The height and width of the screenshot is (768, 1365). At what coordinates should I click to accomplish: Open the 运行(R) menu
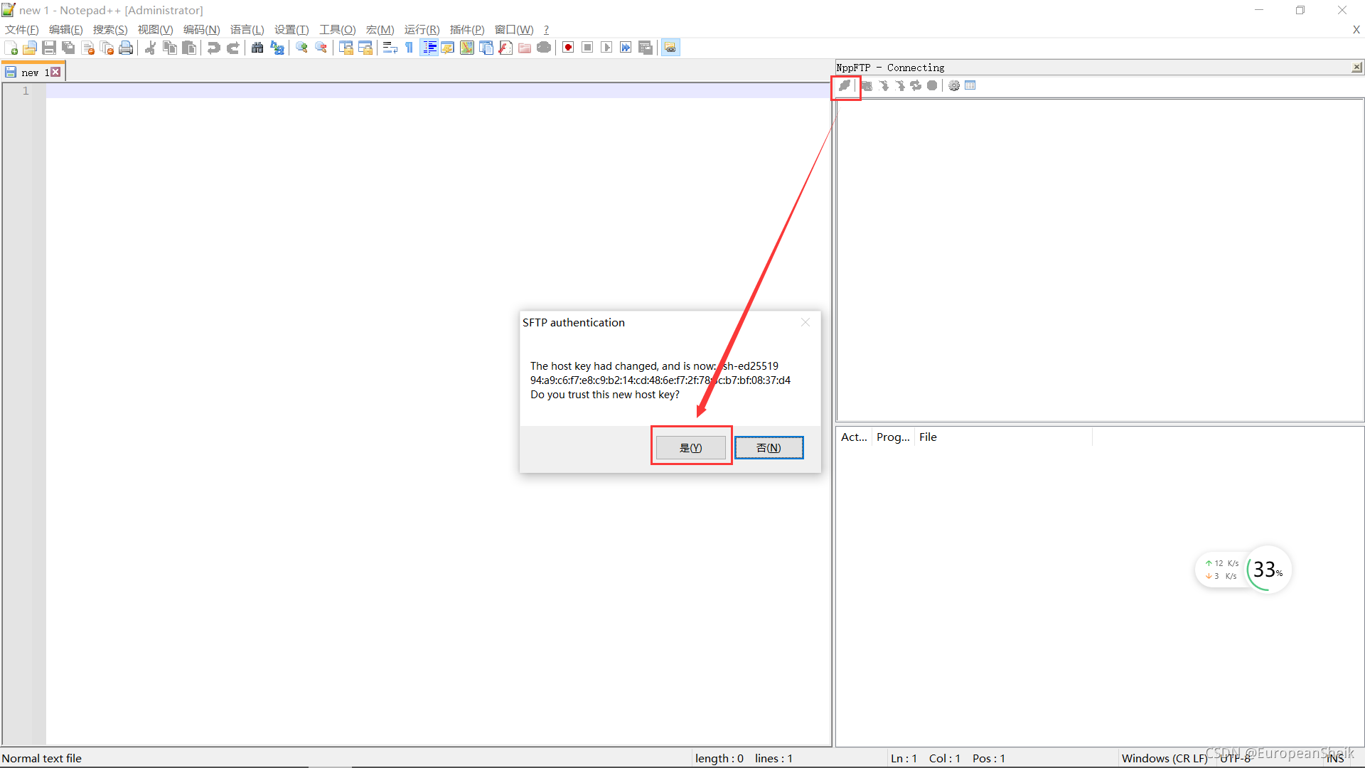pyautogui.click(x=422, y=29)
